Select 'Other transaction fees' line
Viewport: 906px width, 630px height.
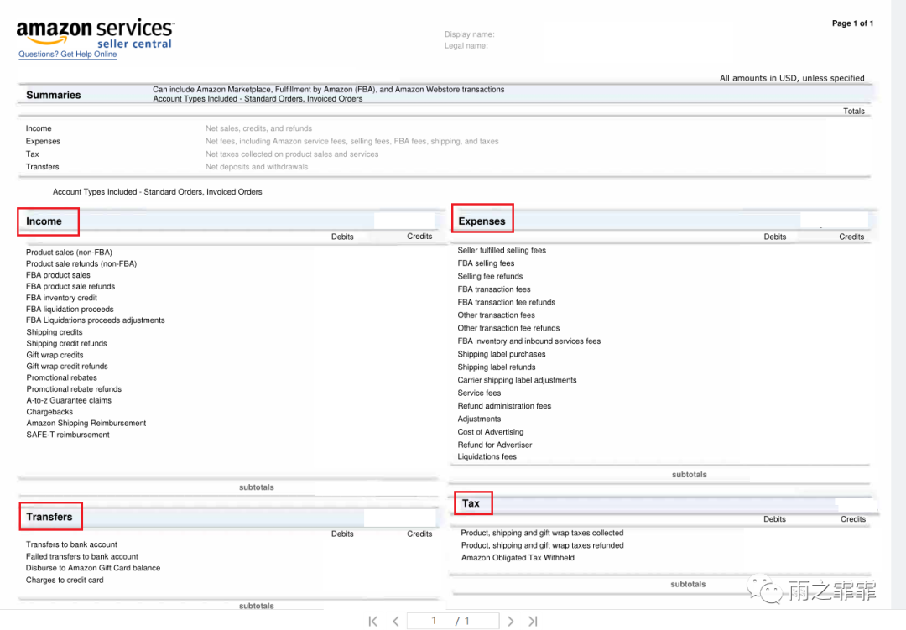click(497, 315)
